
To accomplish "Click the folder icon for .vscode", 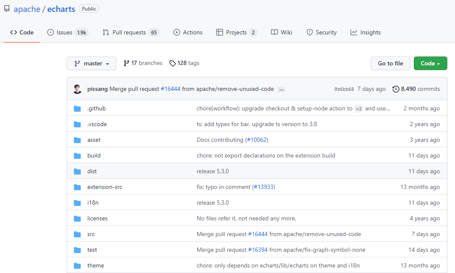I will (77, 124).
